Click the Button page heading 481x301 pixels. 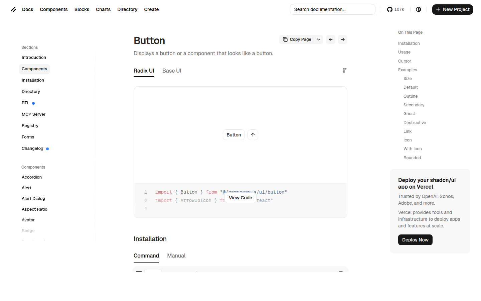pos(149,40)
